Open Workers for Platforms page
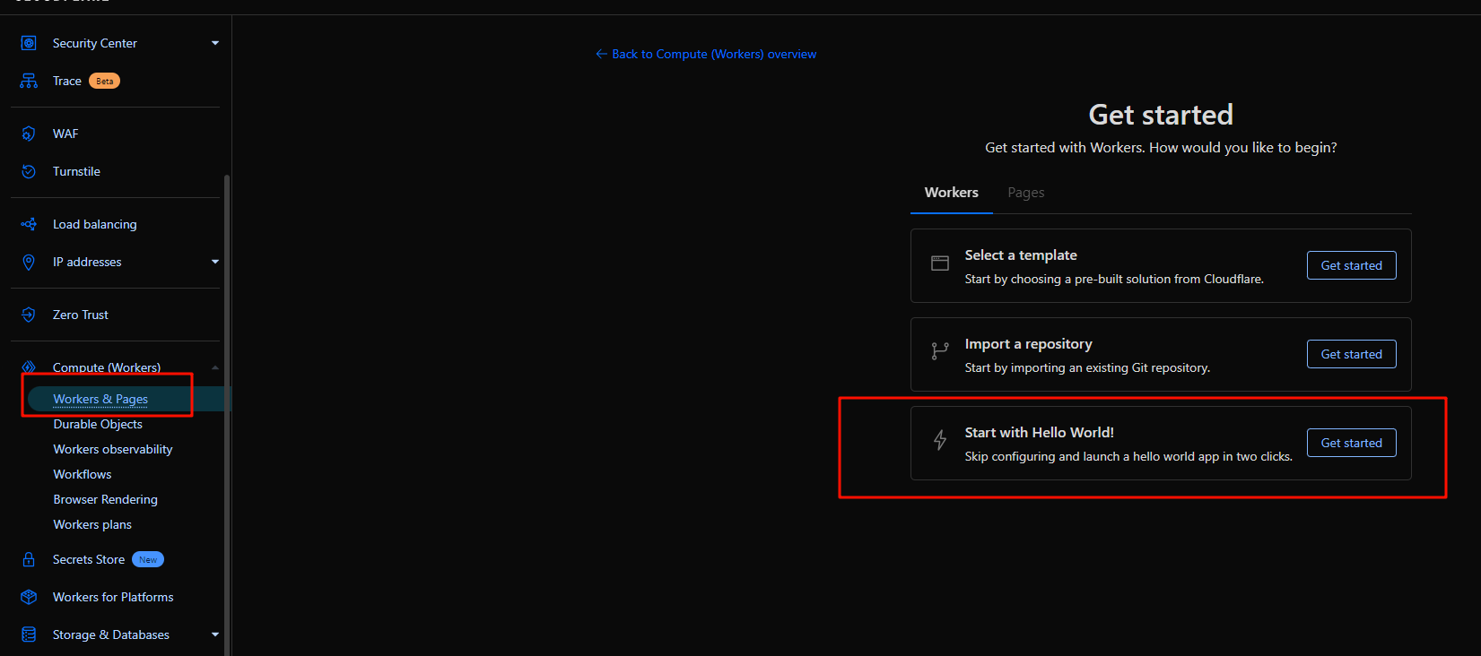The image size is (1481, 656). [x=113, y=597]
